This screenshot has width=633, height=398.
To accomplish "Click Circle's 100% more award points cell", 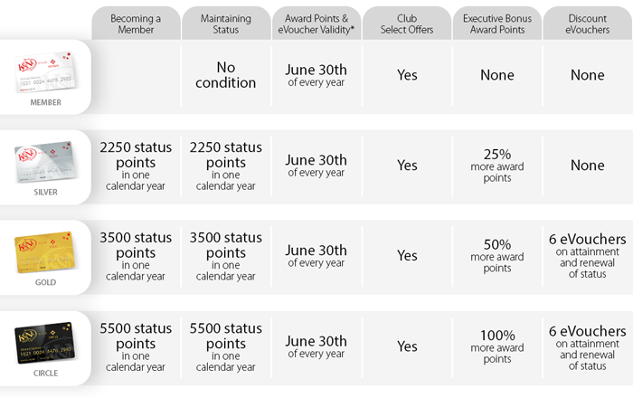I will click(x=496, y=346).
